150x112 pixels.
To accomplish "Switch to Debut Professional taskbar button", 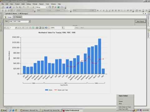I will click(72, 110).
